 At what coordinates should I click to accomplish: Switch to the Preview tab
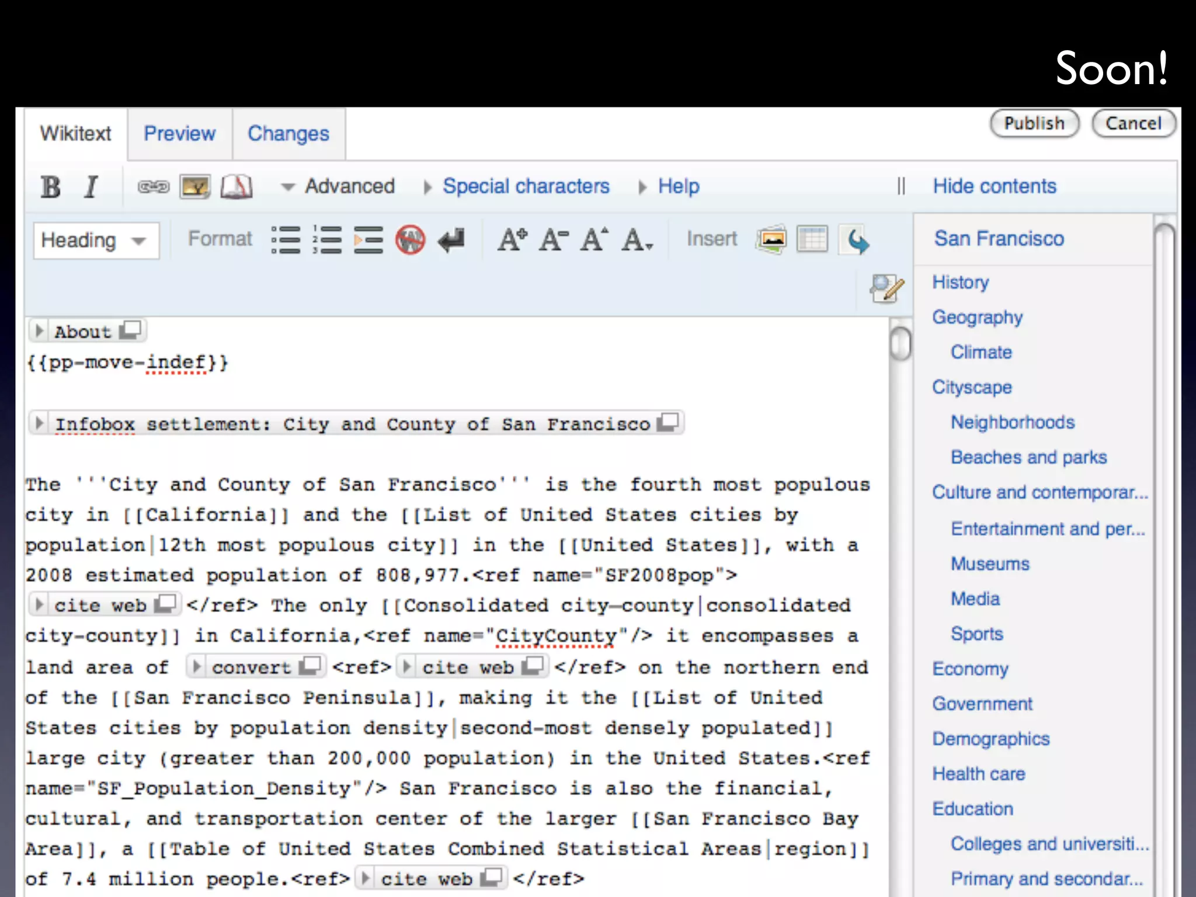tap(179, 134)
